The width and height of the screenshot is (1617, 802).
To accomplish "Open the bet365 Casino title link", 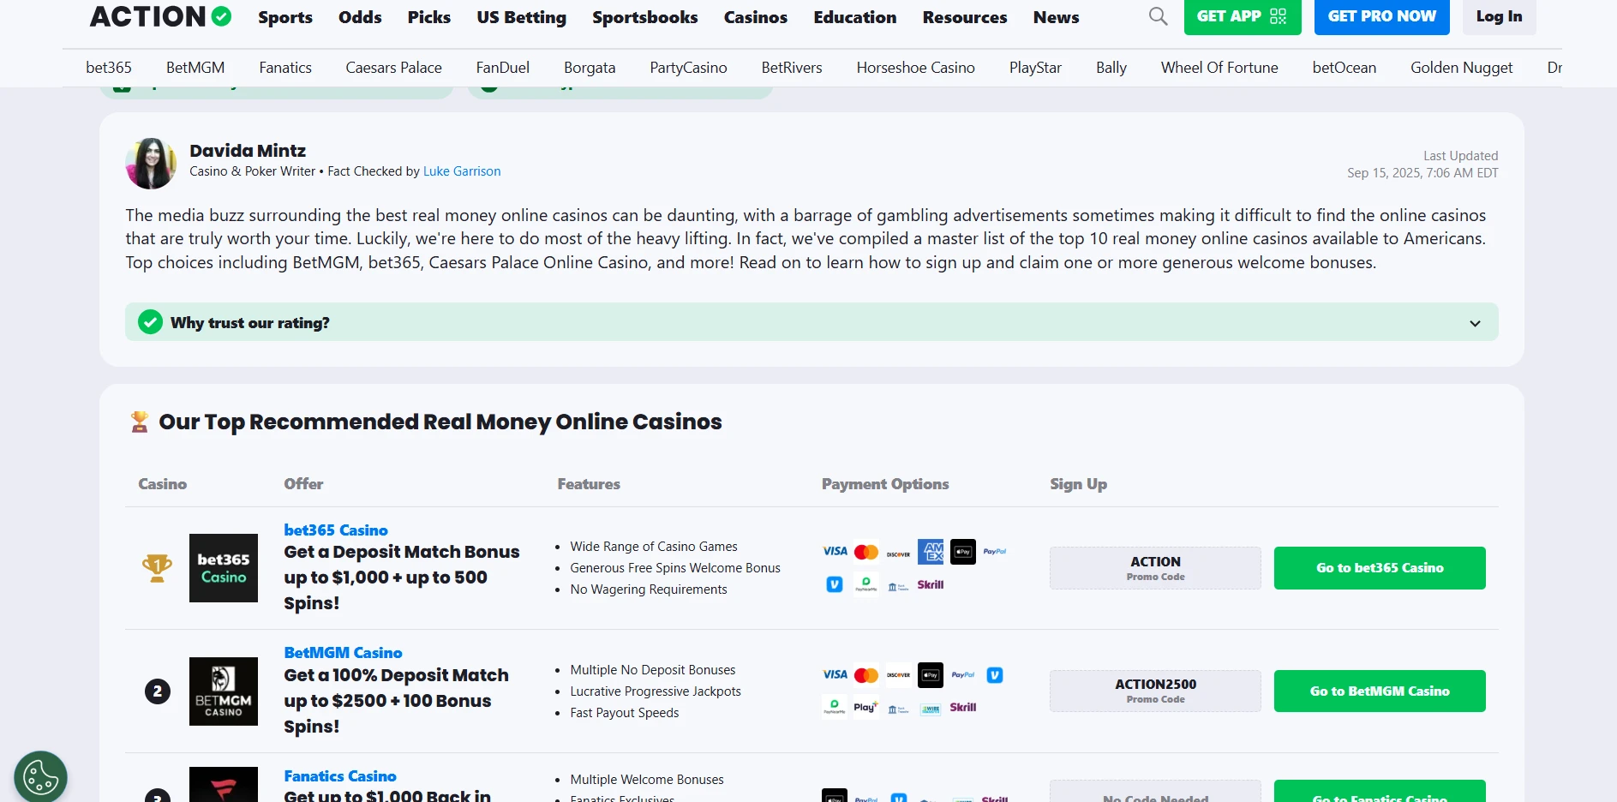I will (x=336, y=530).
